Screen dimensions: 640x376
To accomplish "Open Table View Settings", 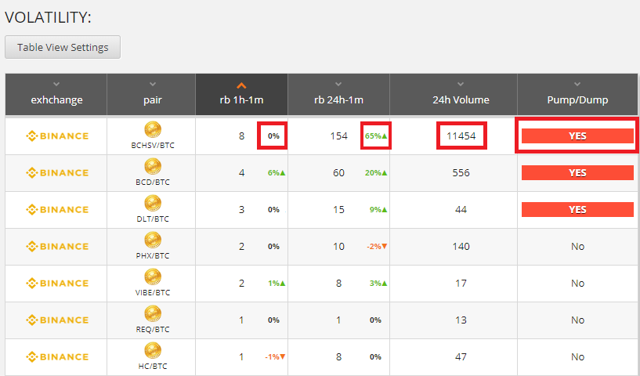I will pyautogui.click(x=63, y=47).
